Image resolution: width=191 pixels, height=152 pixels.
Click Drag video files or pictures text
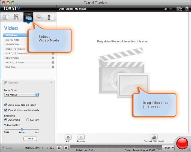pos(122,41)
